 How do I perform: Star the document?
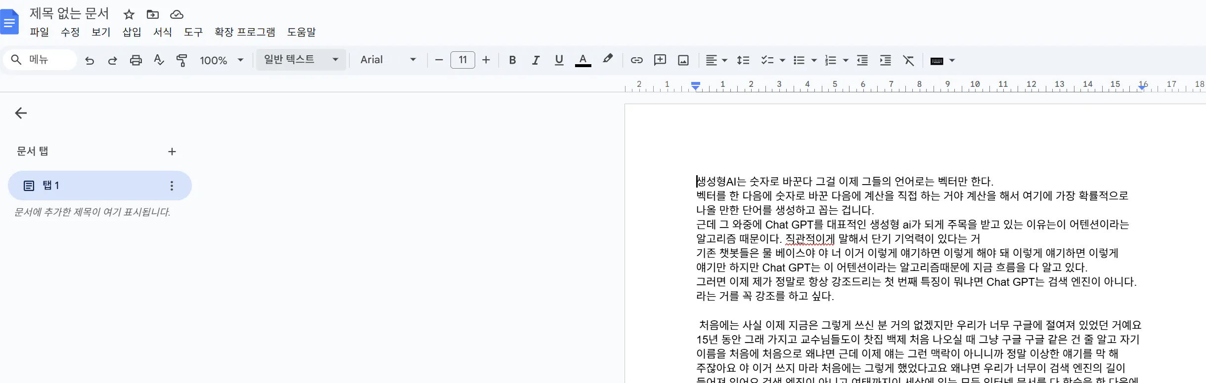tap(129, 14)
